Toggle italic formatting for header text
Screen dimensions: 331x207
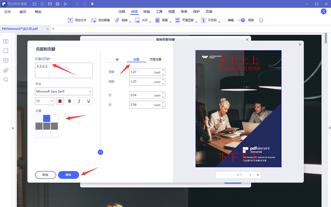[79, 101]
